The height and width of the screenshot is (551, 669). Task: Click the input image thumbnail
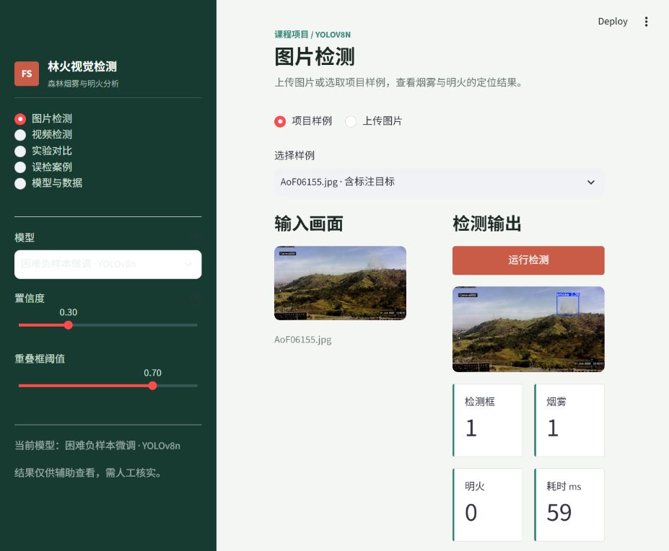[340, 283]
